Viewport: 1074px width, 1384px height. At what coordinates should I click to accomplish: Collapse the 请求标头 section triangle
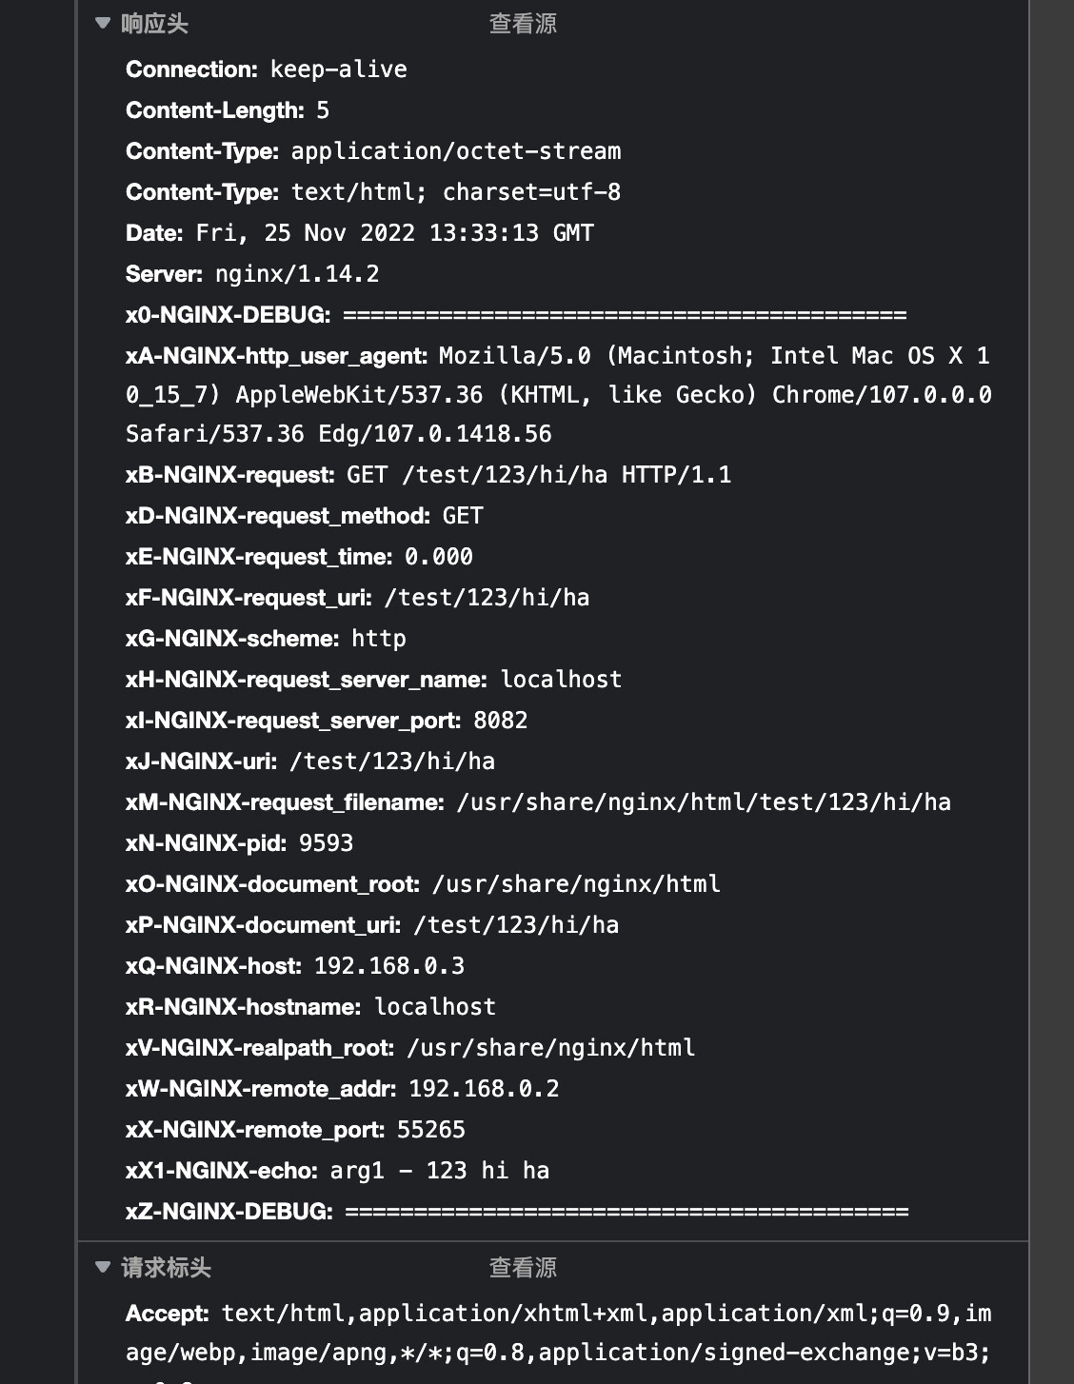pos(103,1267)
